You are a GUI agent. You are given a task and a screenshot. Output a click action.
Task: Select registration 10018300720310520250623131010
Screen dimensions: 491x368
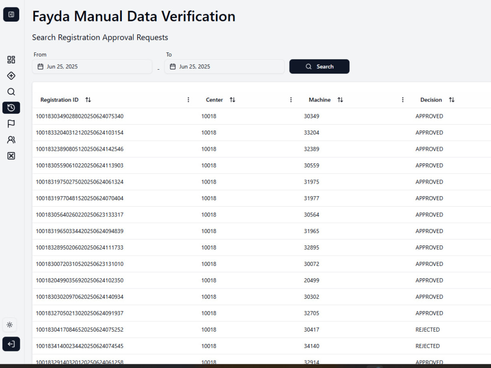click(80, 264)
